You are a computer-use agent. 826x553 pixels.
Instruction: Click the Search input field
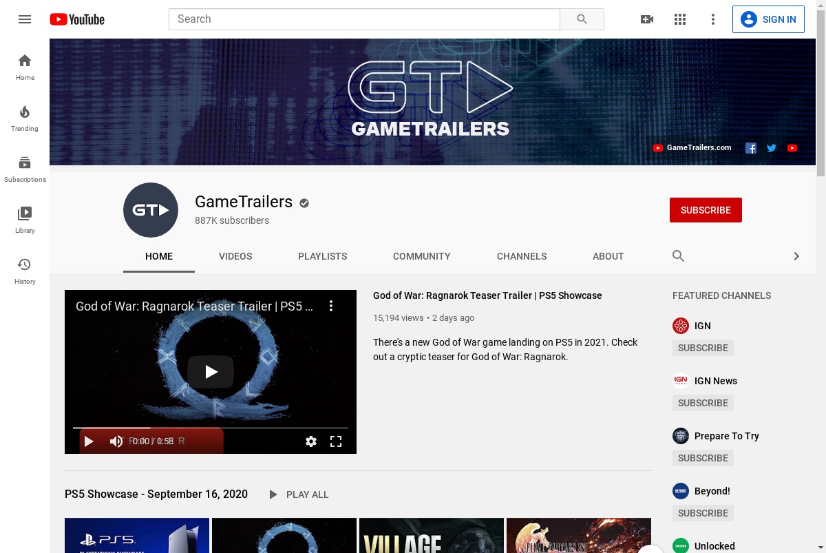tap(364, 19)
